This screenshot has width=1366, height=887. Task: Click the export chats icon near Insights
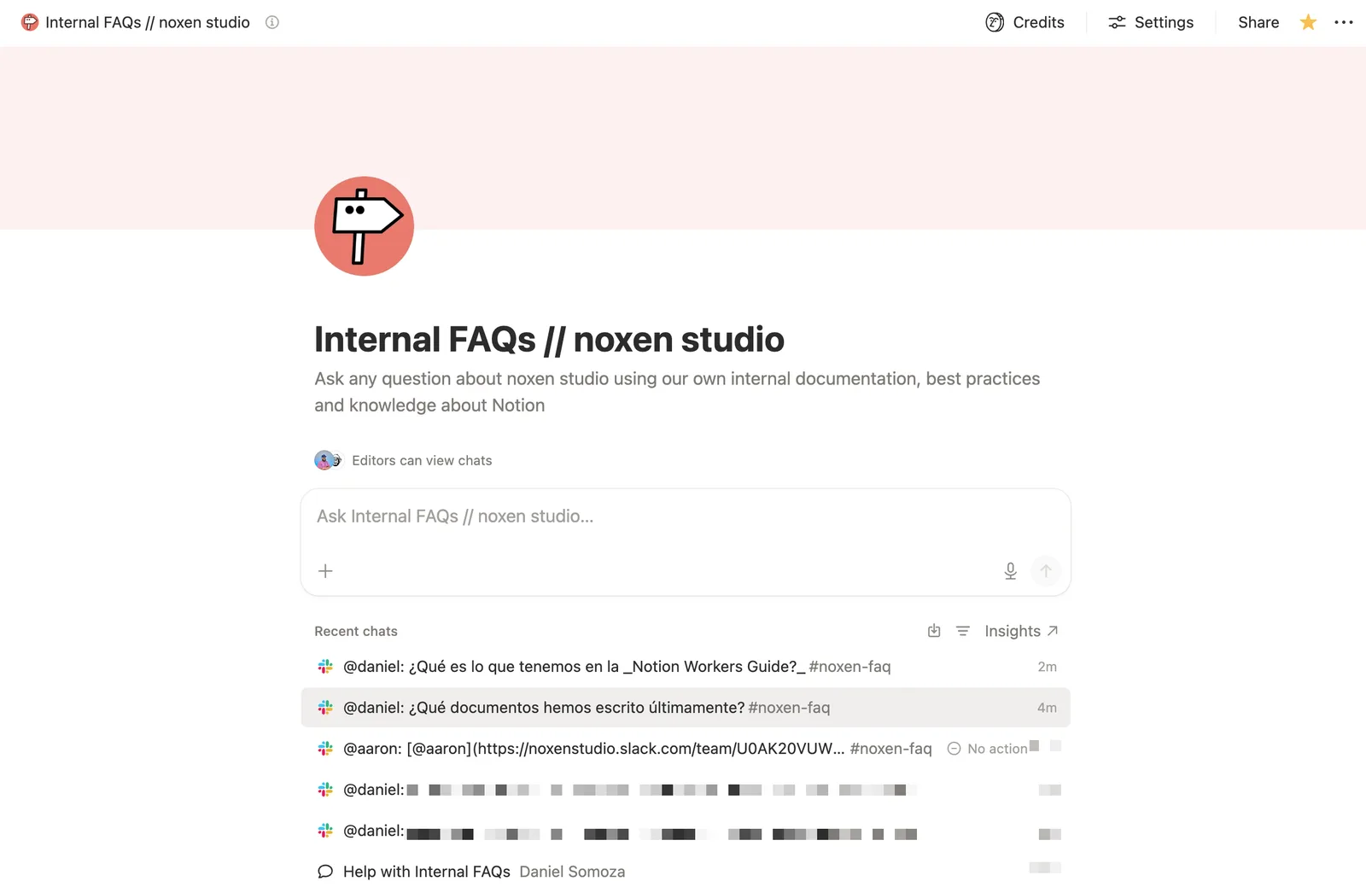(x=934, y=631)
